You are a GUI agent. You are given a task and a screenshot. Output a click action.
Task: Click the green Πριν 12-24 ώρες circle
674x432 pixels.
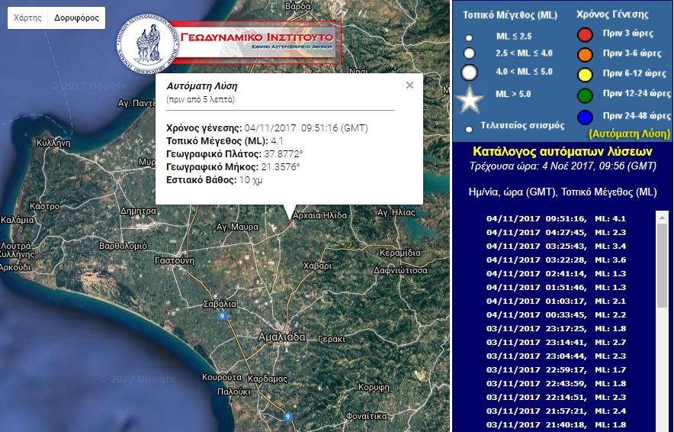585,95
